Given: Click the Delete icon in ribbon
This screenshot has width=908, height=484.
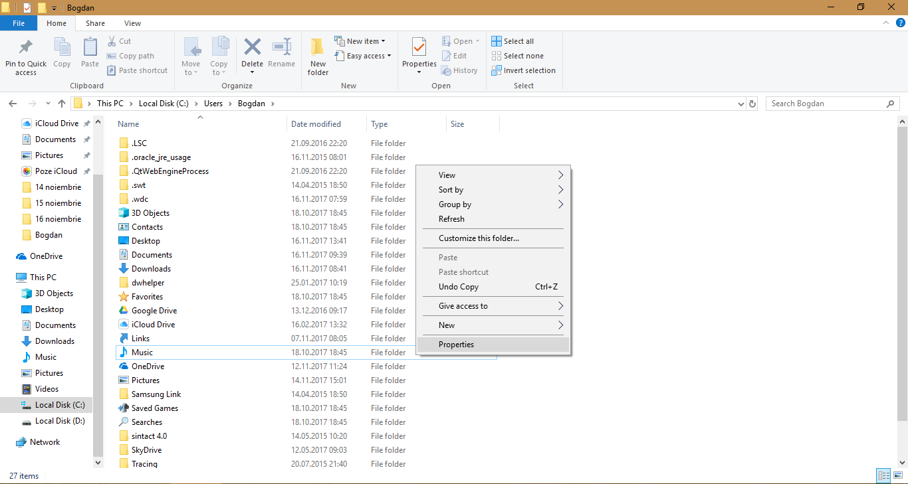Looking at the screenshot, I should (252, 48).
